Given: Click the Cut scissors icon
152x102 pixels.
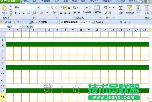Looking at the screenshot, I should tap(10, 6).
